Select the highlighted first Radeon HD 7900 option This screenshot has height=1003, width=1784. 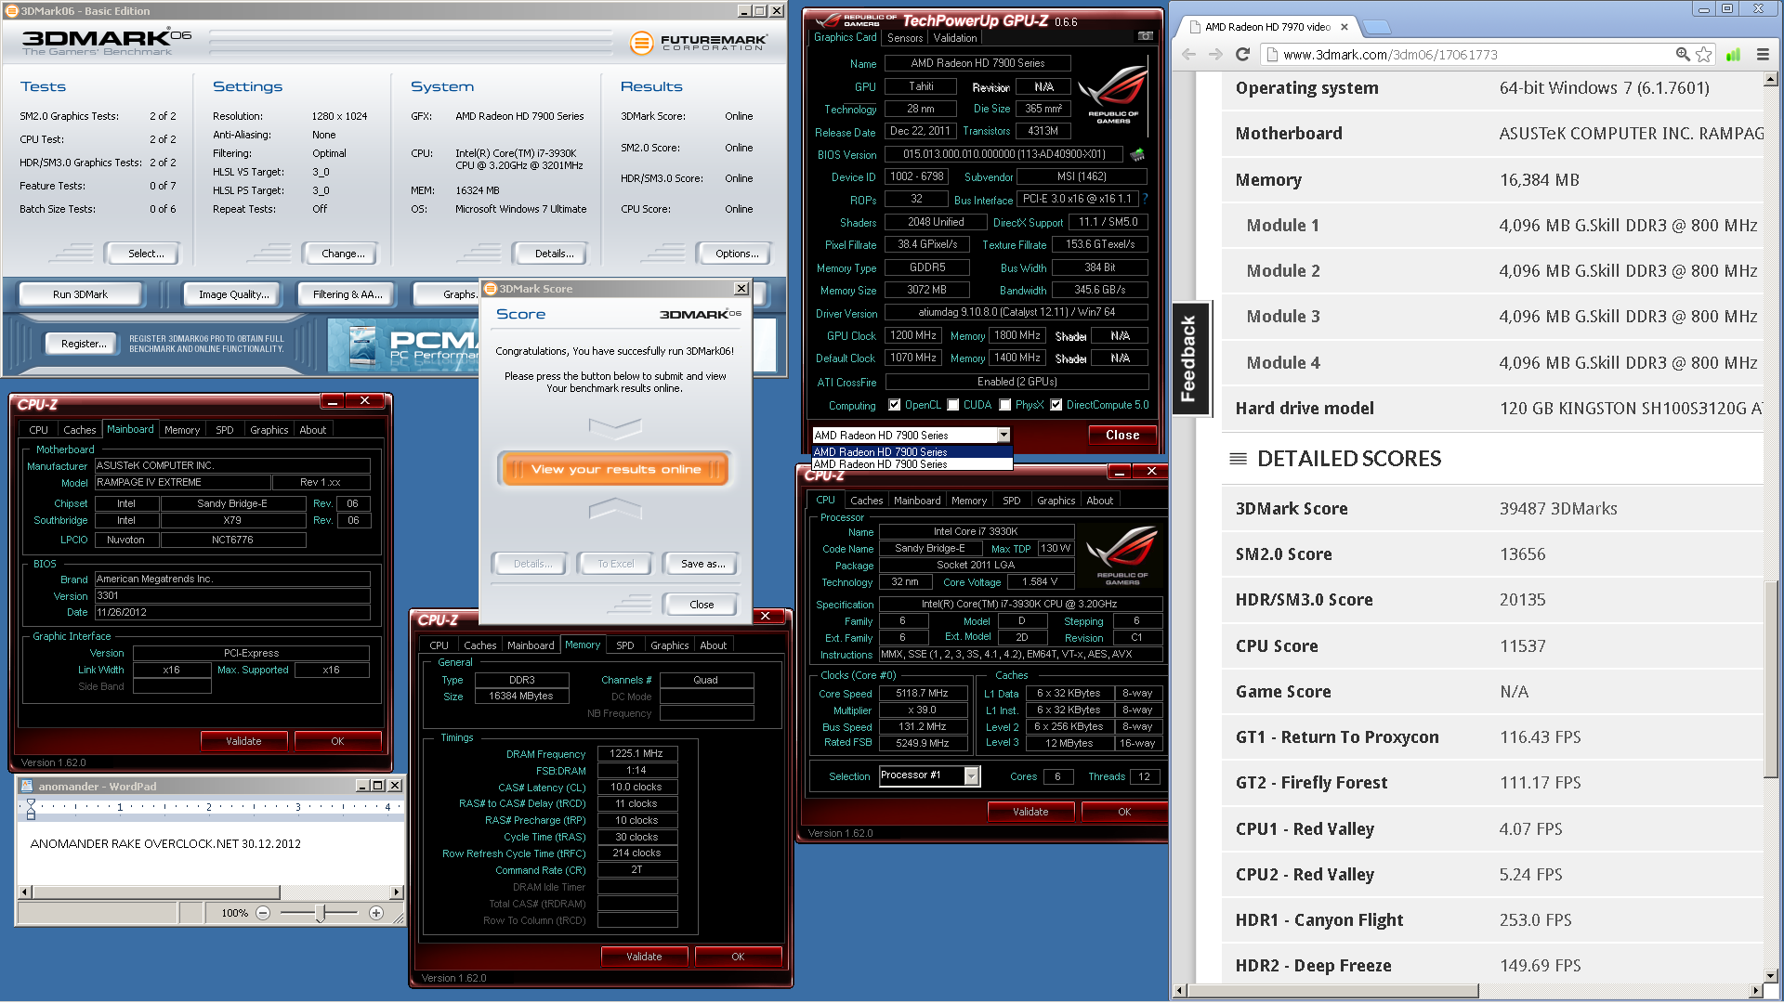(x=912, y=452)
